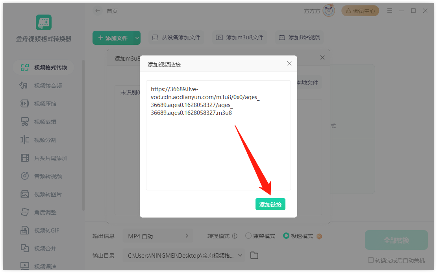Viewport: 437px width, 273px height.
Task: Close the 添加视频链接 dialog
Action: [x=289, y=63]
